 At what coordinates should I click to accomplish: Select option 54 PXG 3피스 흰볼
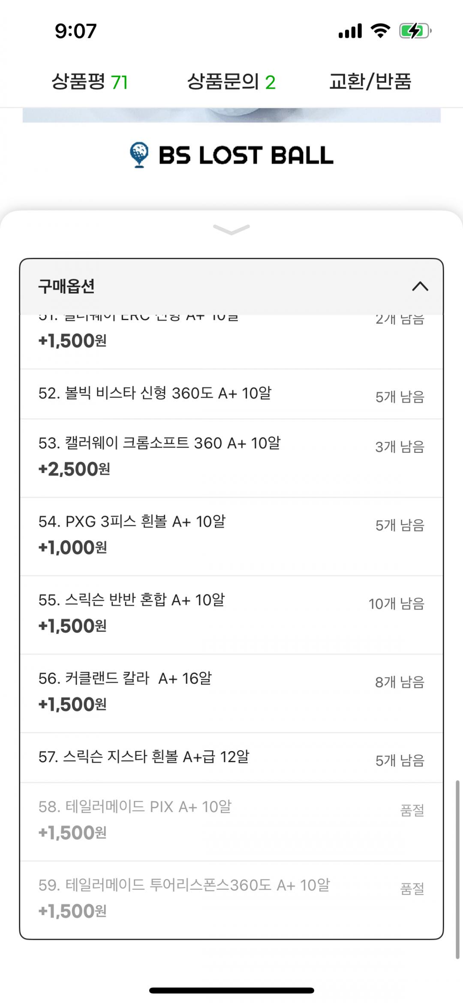coord(231,536)
